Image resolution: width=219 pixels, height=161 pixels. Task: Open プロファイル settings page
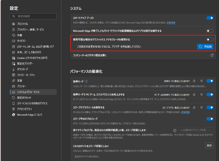point(33,24)
